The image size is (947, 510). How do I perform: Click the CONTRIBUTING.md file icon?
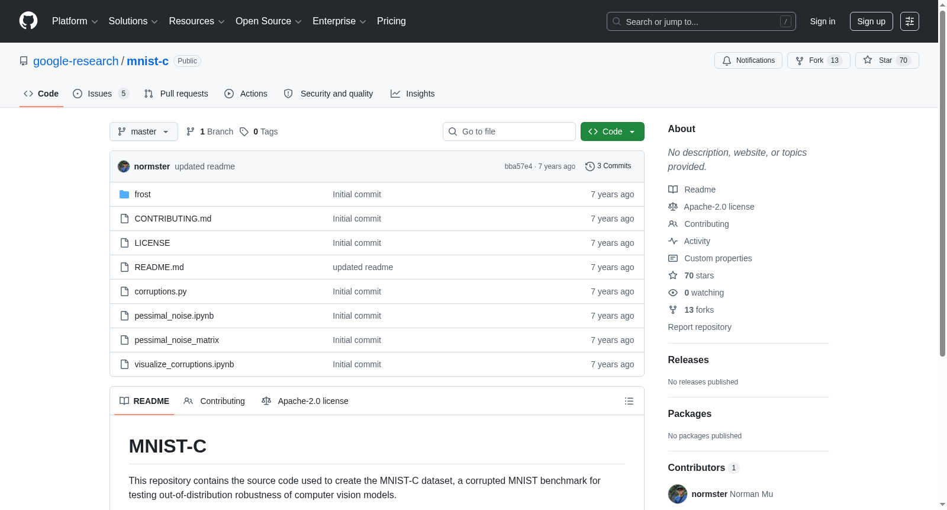tap(124, 219)
